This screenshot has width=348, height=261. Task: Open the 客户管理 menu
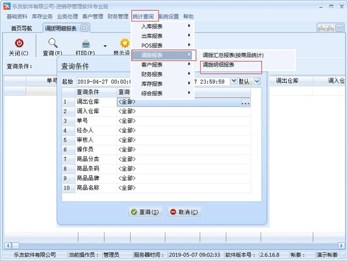tap(93, 17)
